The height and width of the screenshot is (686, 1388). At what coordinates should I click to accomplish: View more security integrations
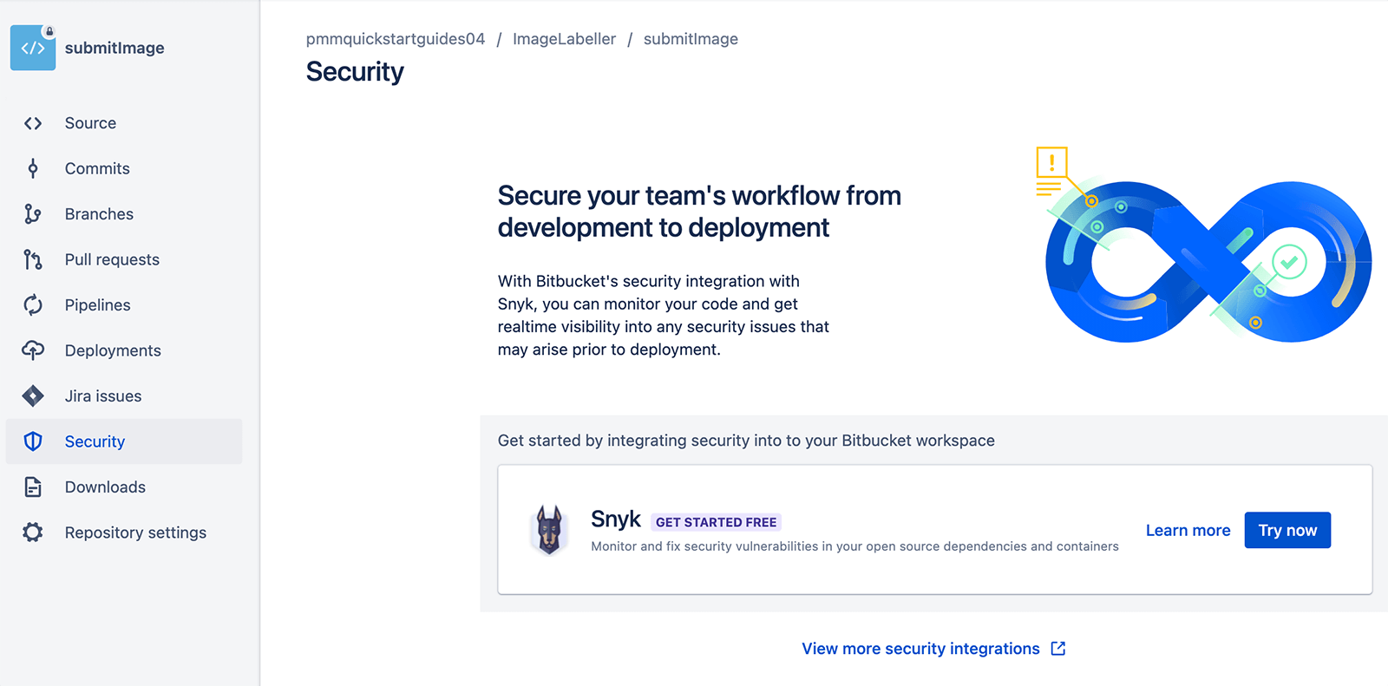[920, 648]
